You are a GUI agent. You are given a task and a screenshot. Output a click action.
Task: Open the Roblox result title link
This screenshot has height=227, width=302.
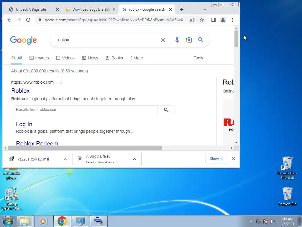pyautogui.click(x=20, y=91)
